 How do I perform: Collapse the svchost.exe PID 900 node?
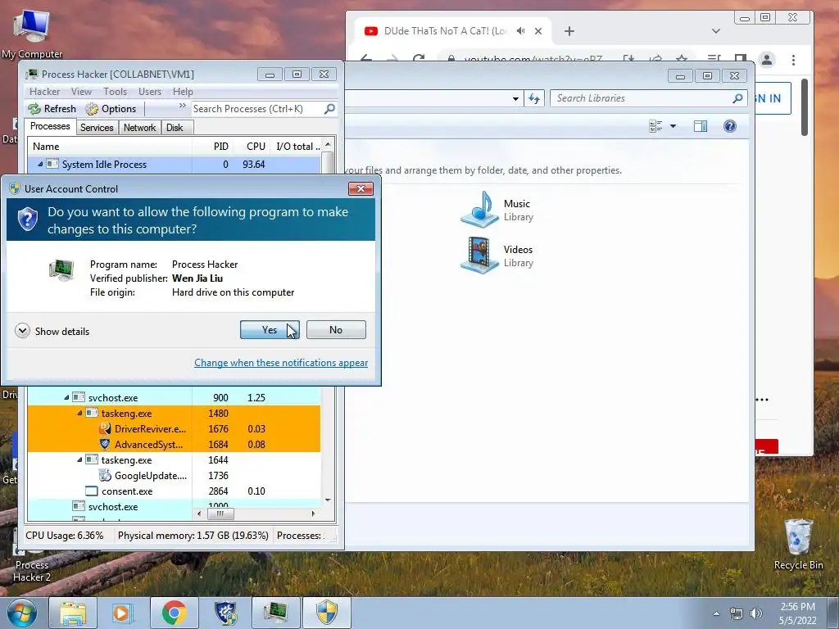[66, 397]
